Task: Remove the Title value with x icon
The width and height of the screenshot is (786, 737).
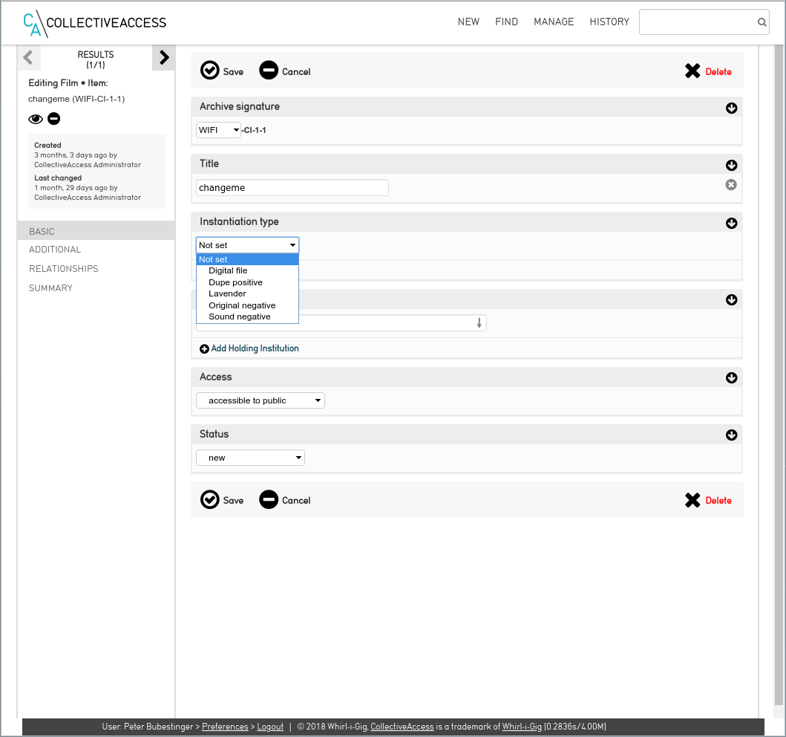Action: (x=731, y=185)
